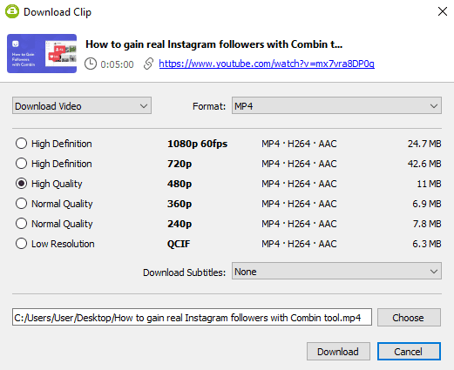Click the output file path field
454x370 pixels.
coord(192,317)
